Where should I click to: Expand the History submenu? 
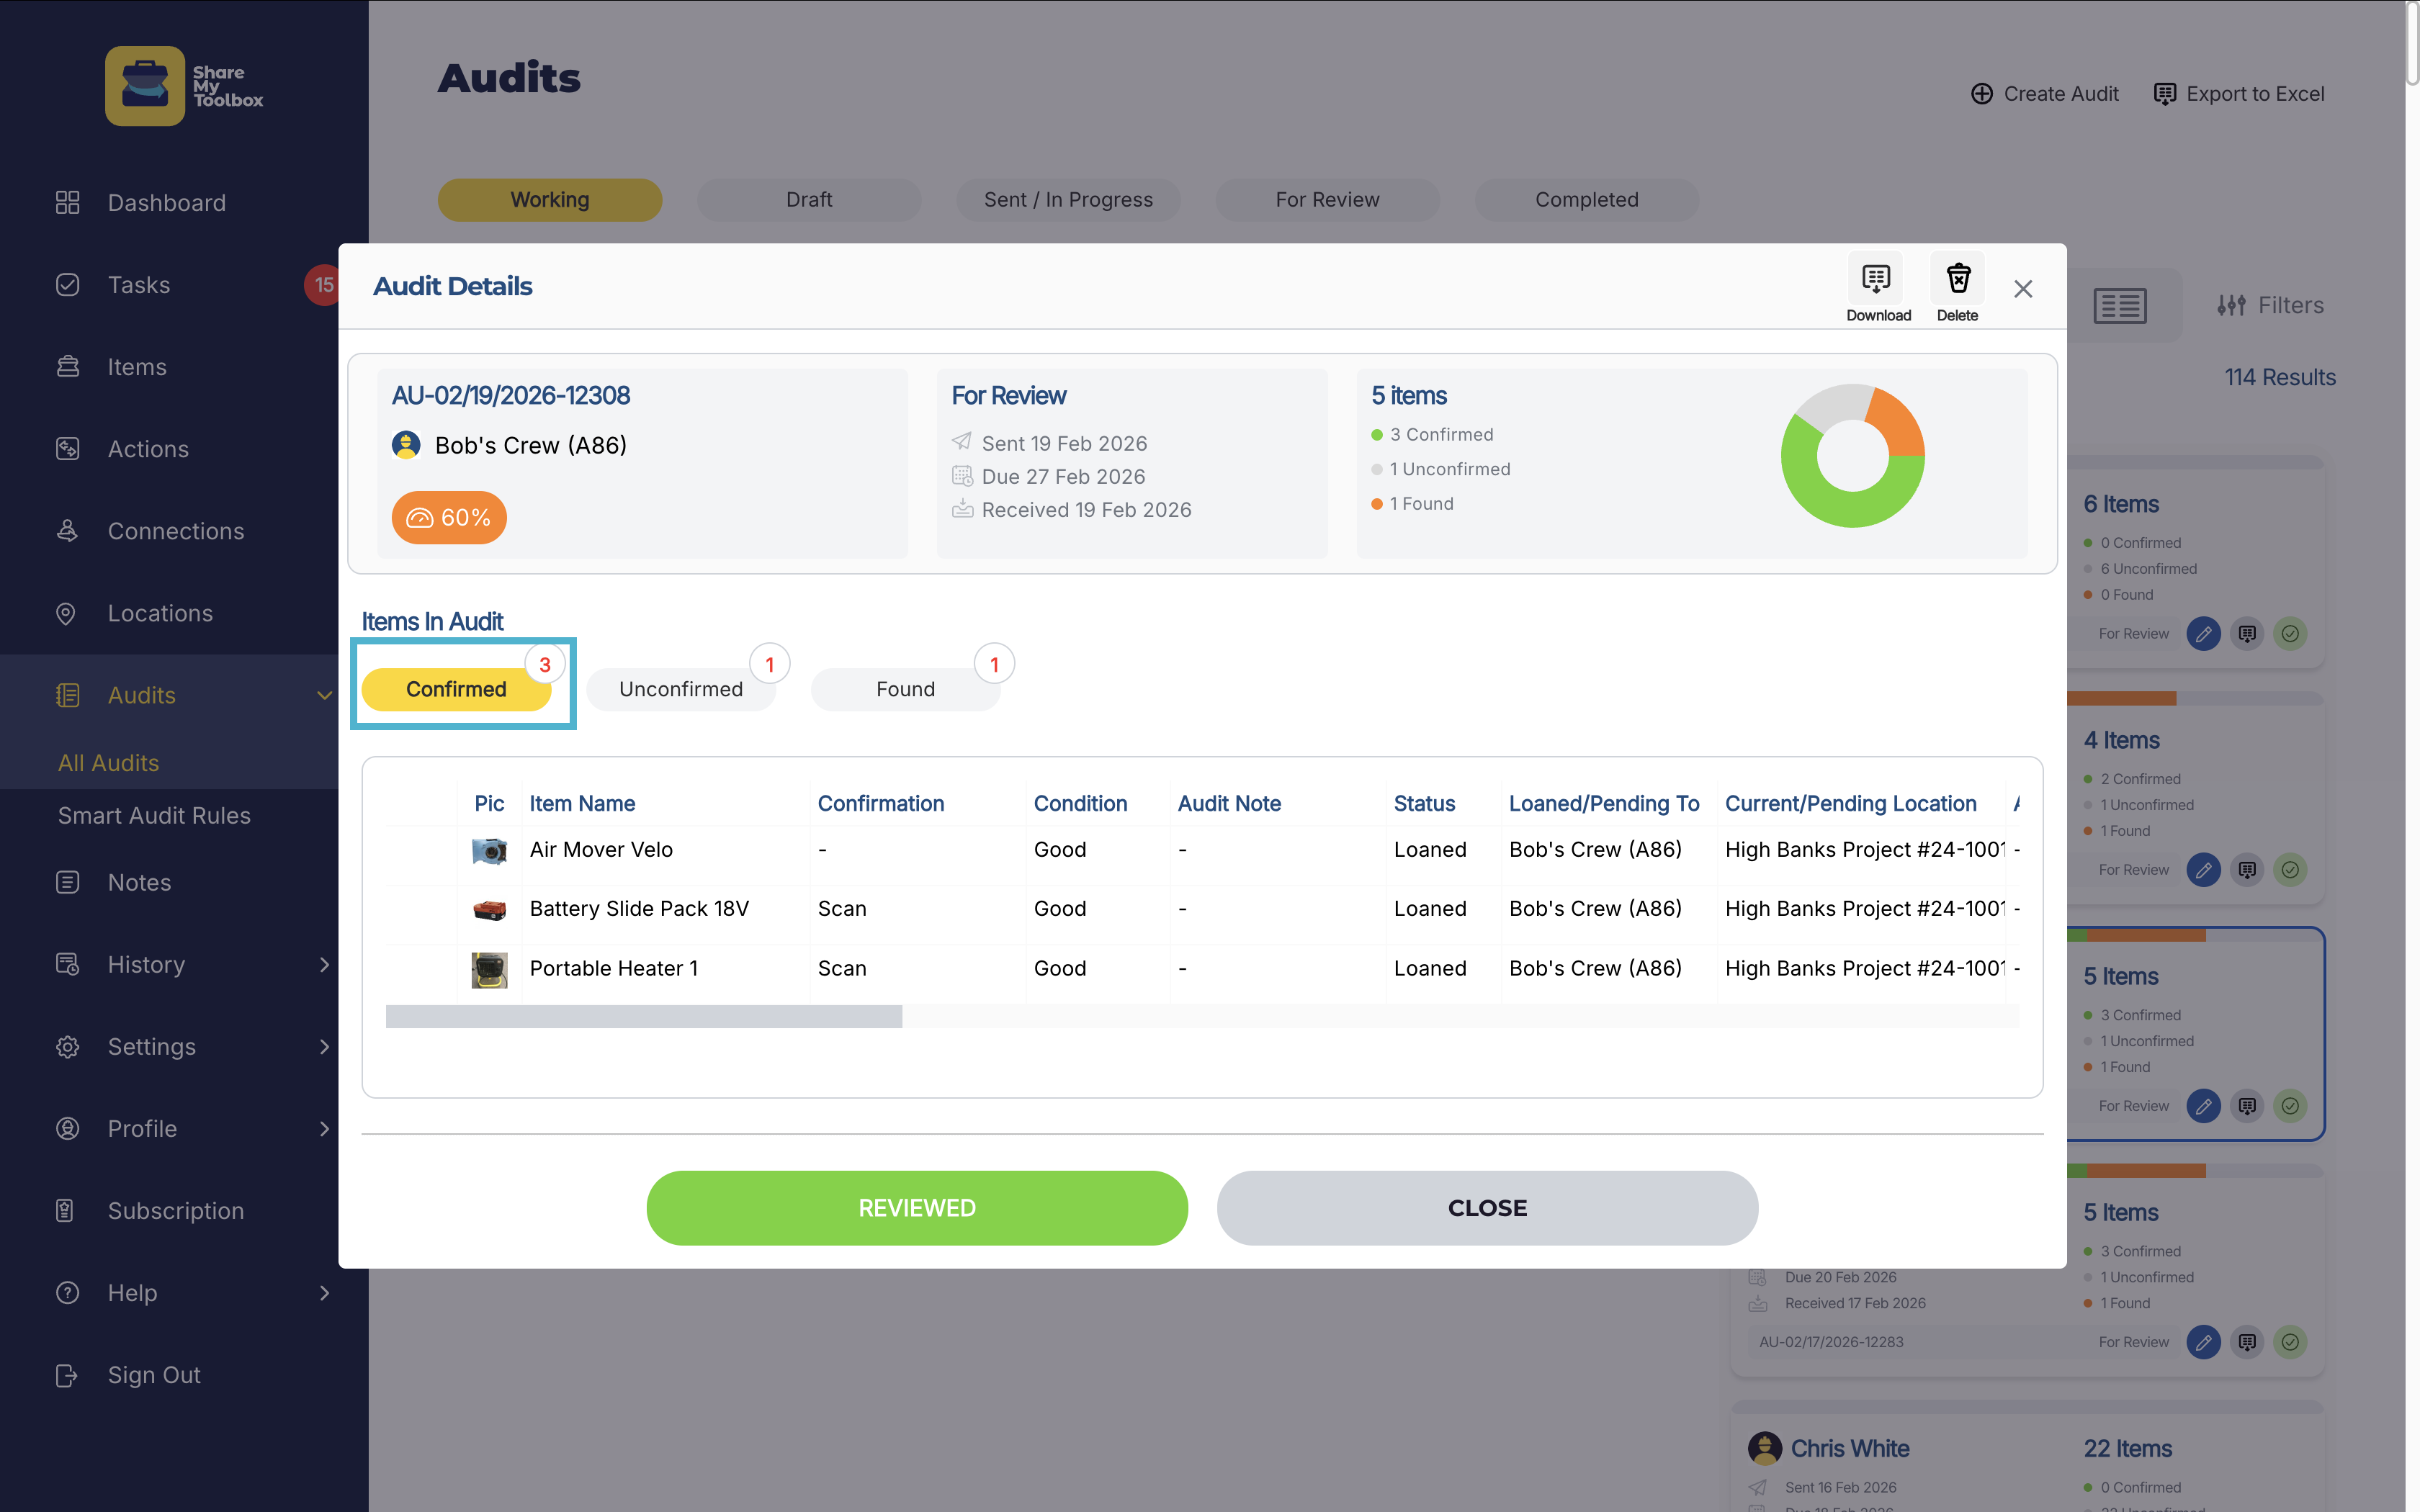coord(324,964)
